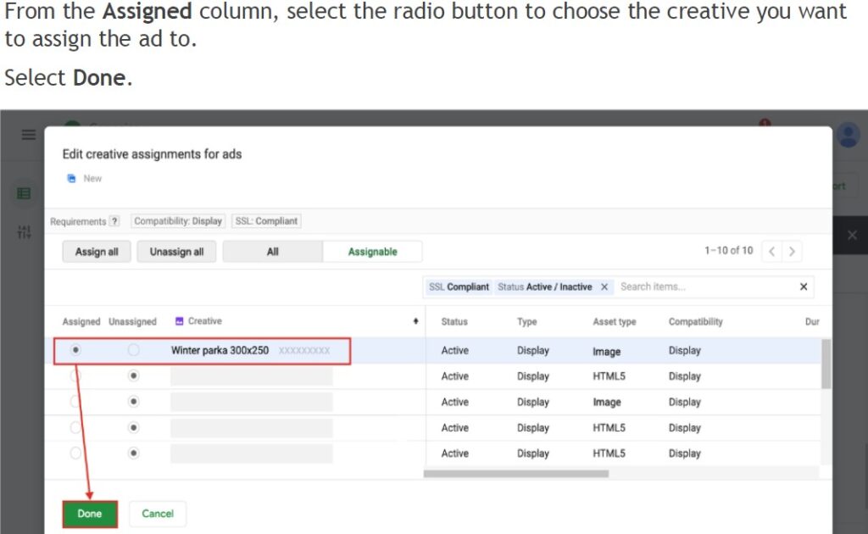This screenshot has width=868, height=534.
Task: Open the user account avatar
Action: [848, 136]
